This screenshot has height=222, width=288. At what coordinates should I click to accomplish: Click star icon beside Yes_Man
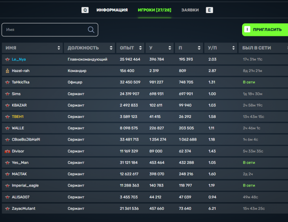(x=7, y=163)
